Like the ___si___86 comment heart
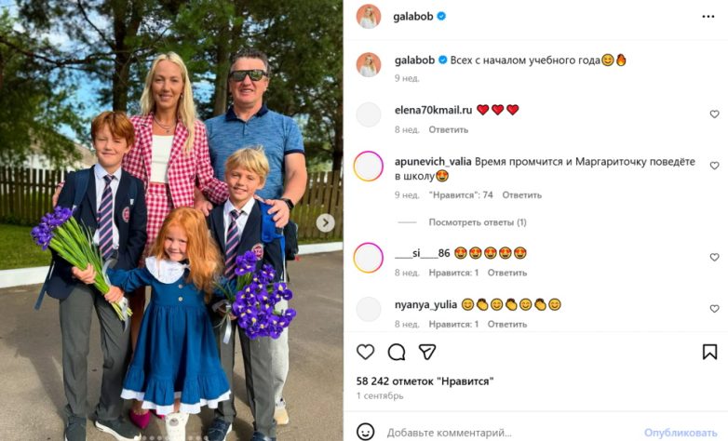 coord(714,257)
